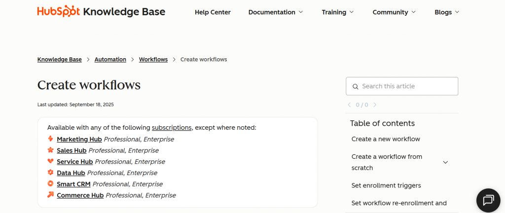
Task: Click the 0 / 0 search result counter
Action: pyautogui.click(x=362, y=105)
